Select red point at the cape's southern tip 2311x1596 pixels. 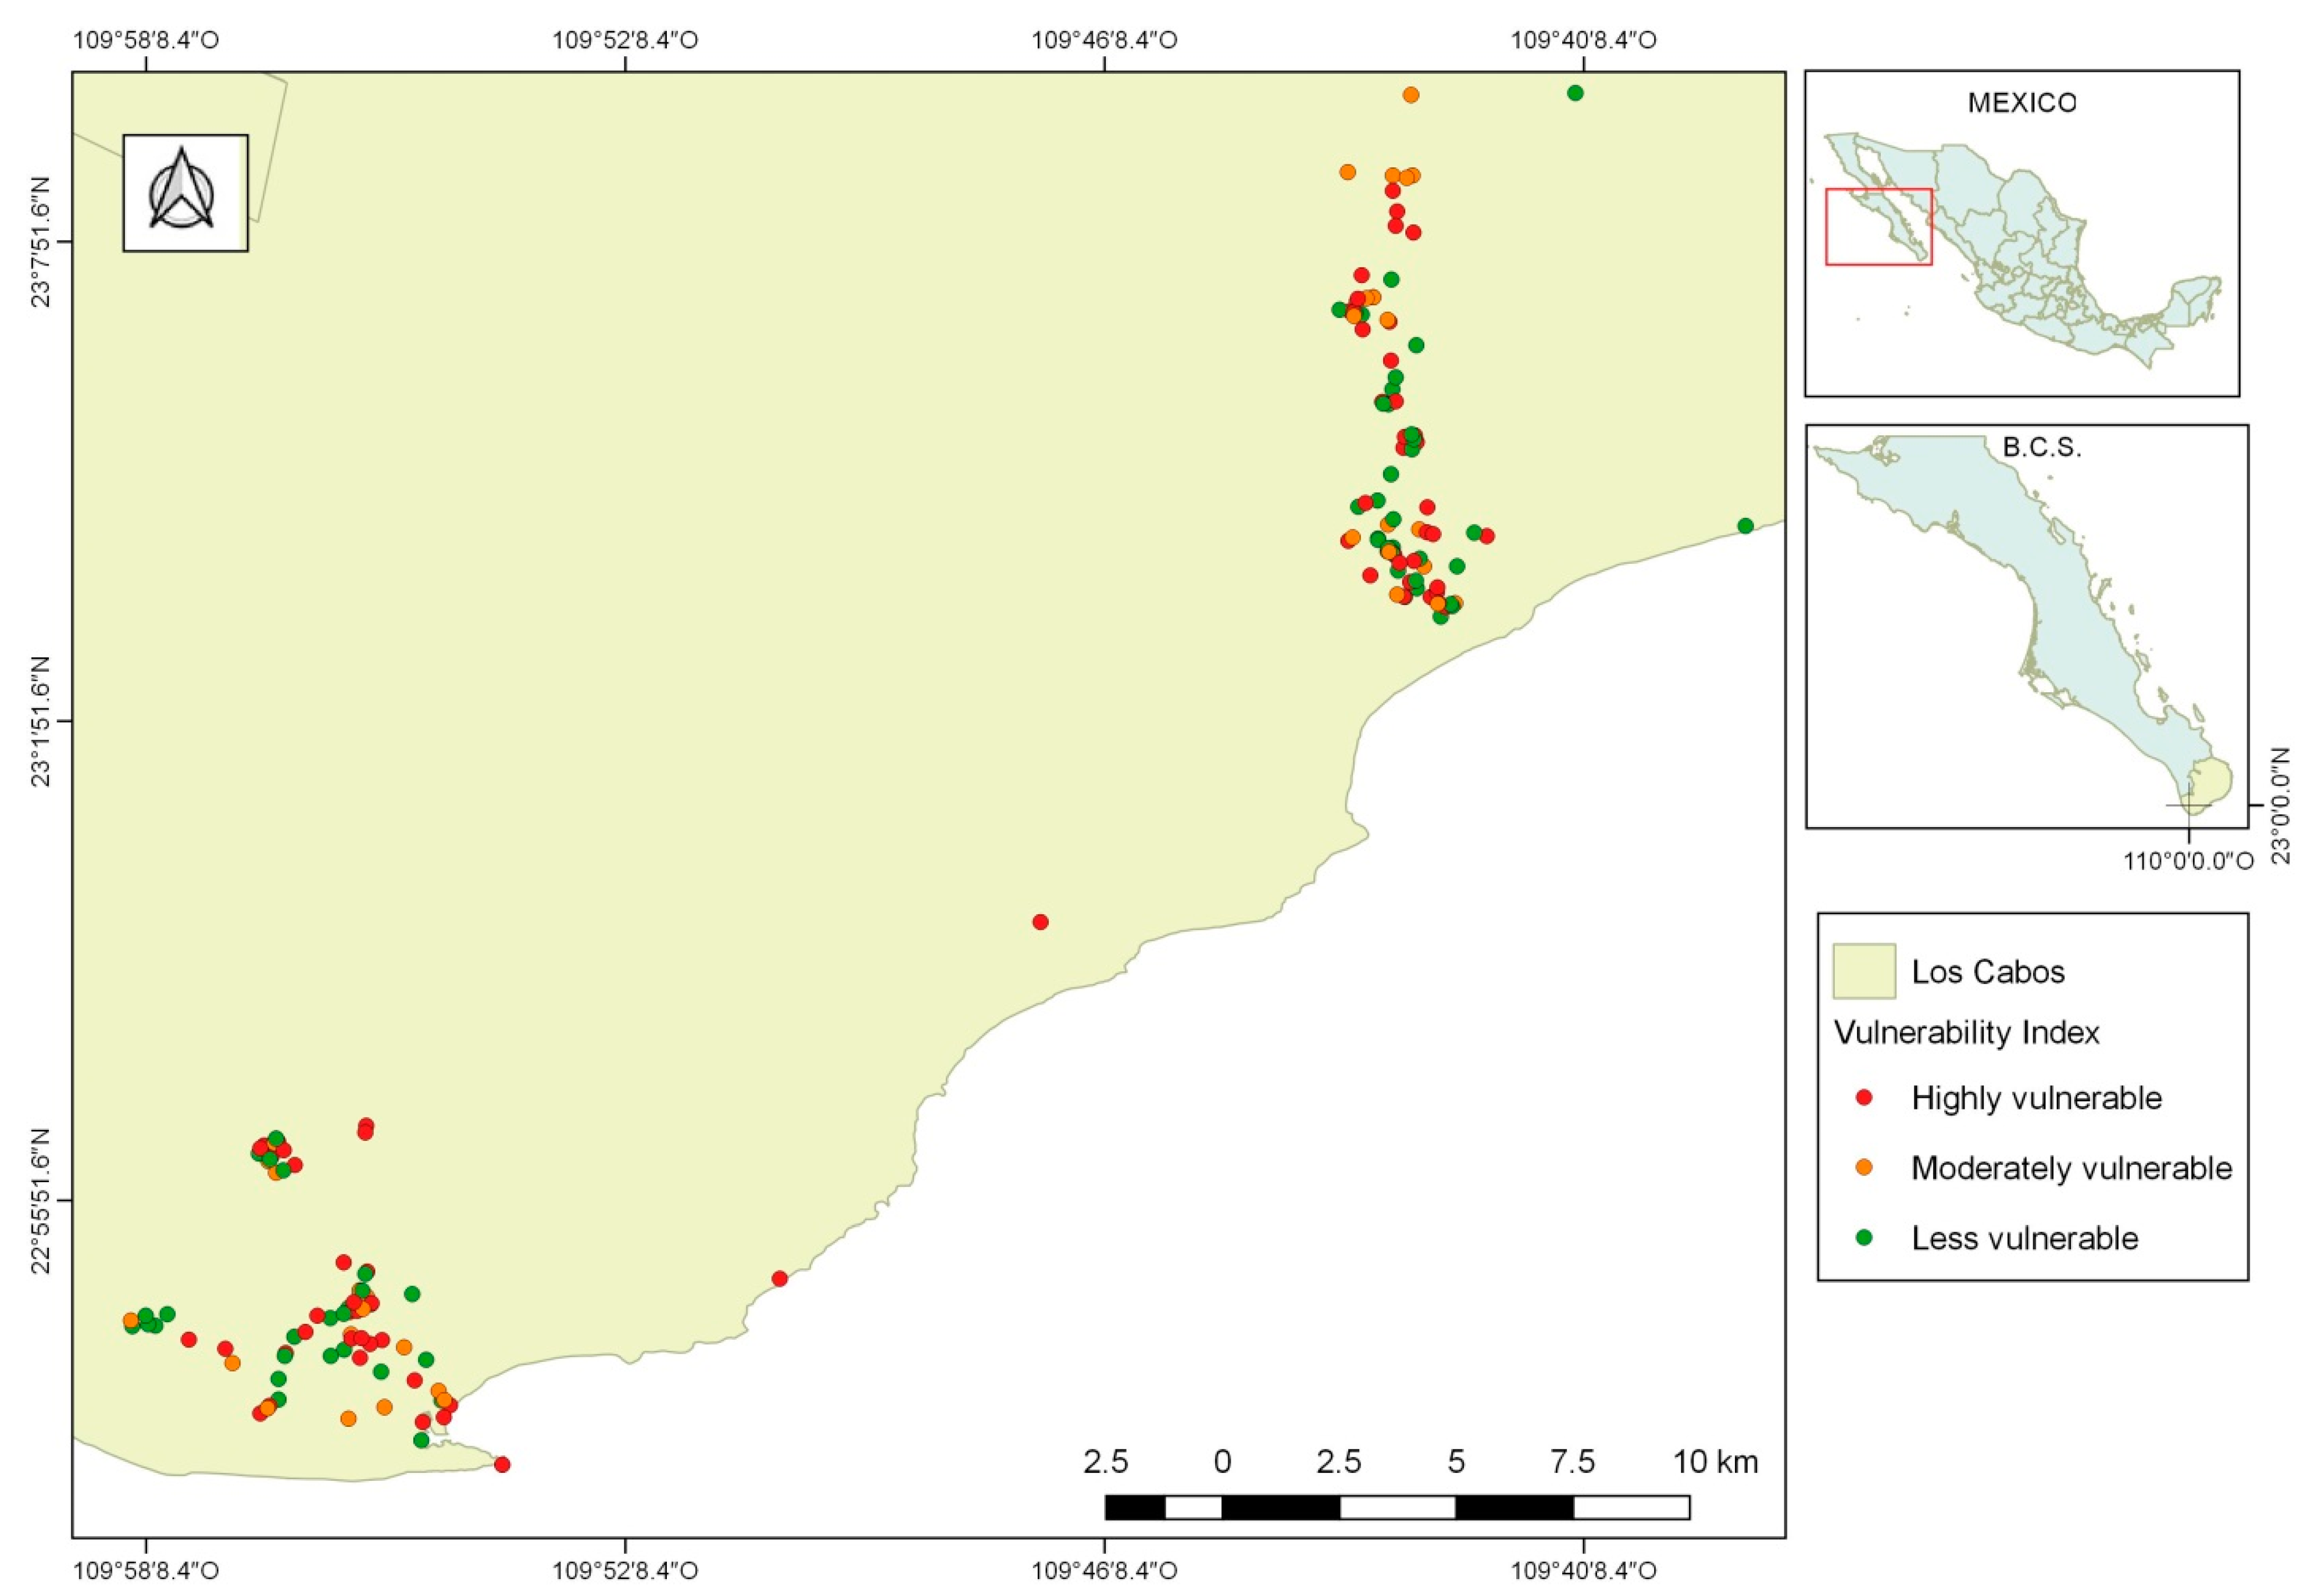click(x=502, y=1465)
